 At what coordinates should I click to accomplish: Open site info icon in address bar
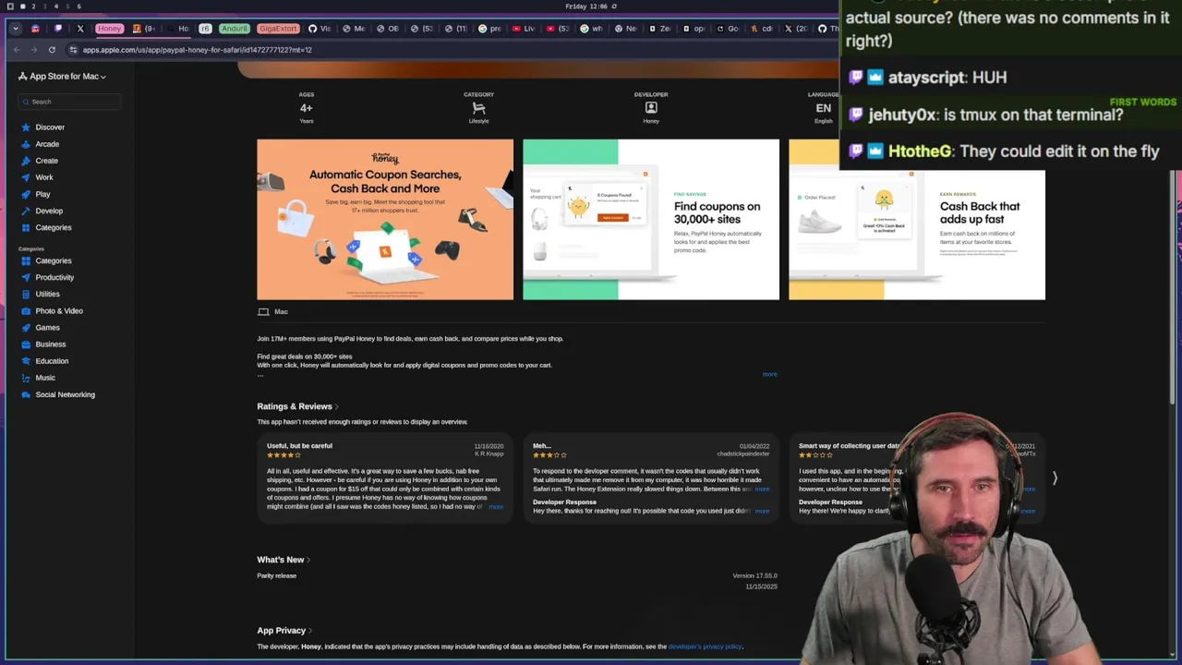pyautogui.click(x=72, y=50)
